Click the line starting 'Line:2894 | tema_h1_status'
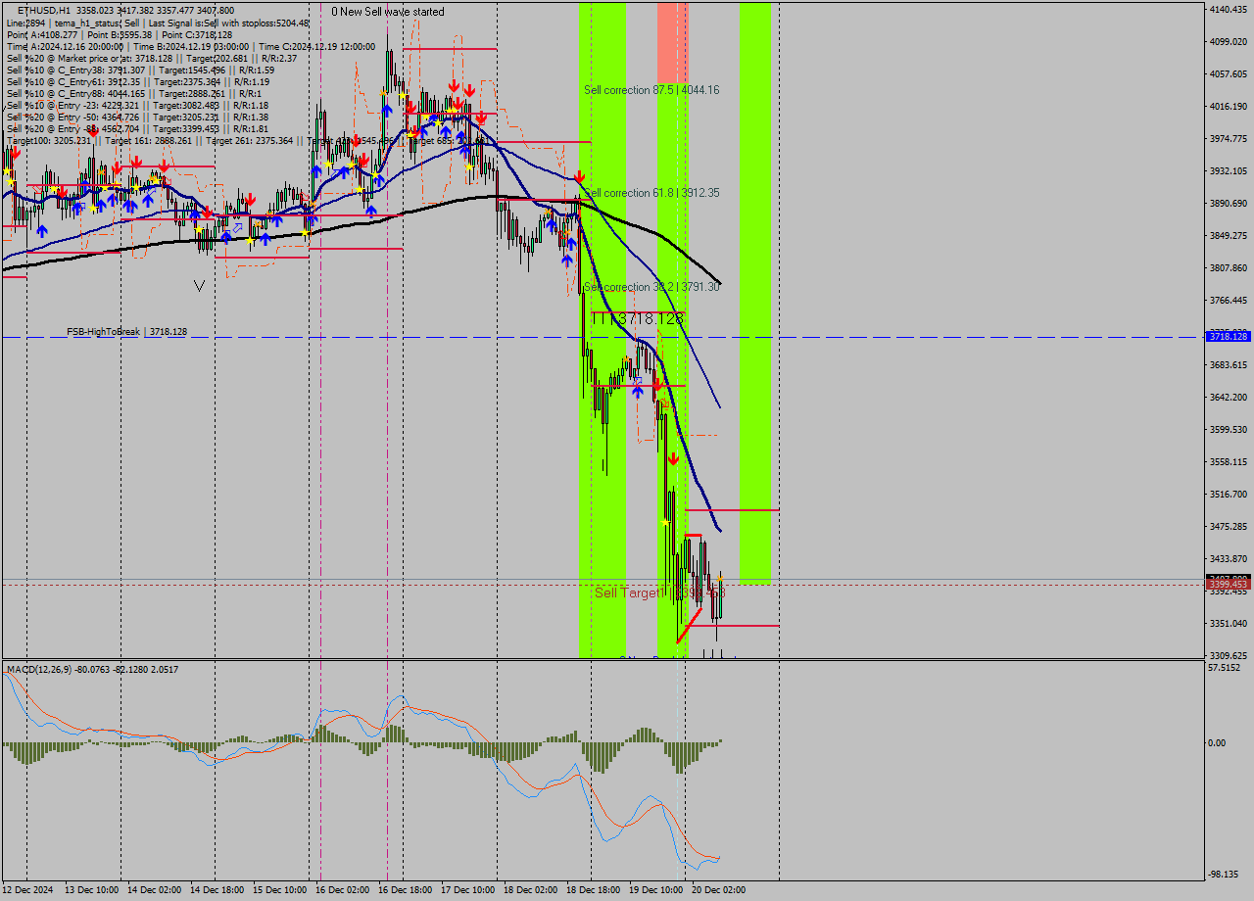Screen dimensions: 1254x901 click(x=157, y=23)
